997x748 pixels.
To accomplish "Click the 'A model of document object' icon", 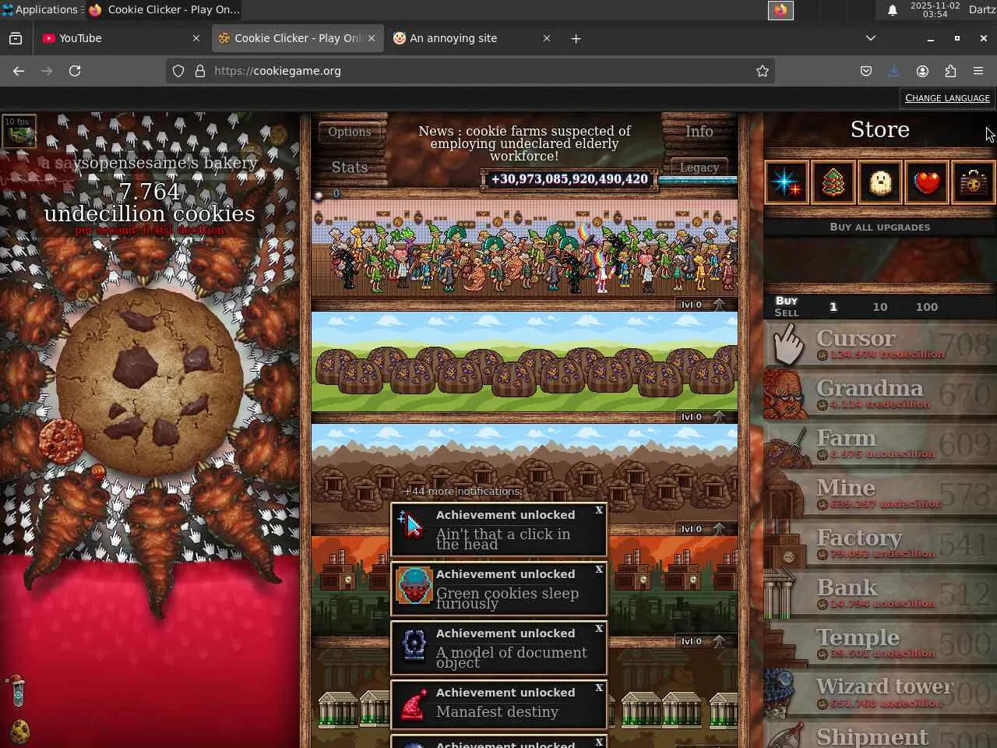I will (x=414, y=645).
